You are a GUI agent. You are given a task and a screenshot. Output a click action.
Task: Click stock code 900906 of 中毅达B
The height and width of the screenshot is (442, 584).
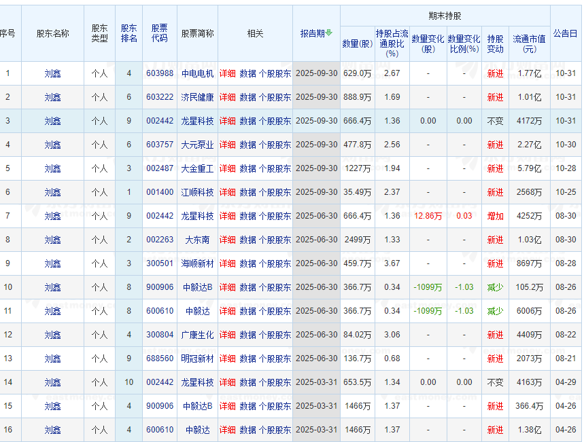coord(161,287)
